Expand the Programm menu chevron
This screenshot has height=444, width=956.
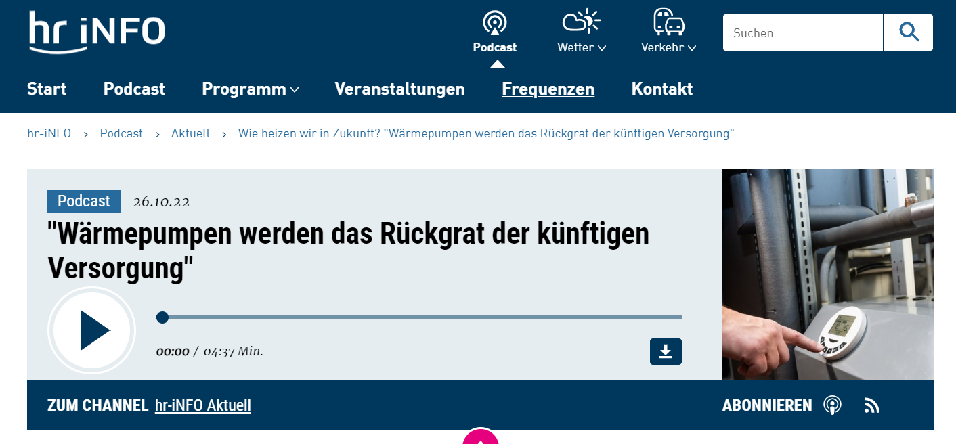point(295,90)
